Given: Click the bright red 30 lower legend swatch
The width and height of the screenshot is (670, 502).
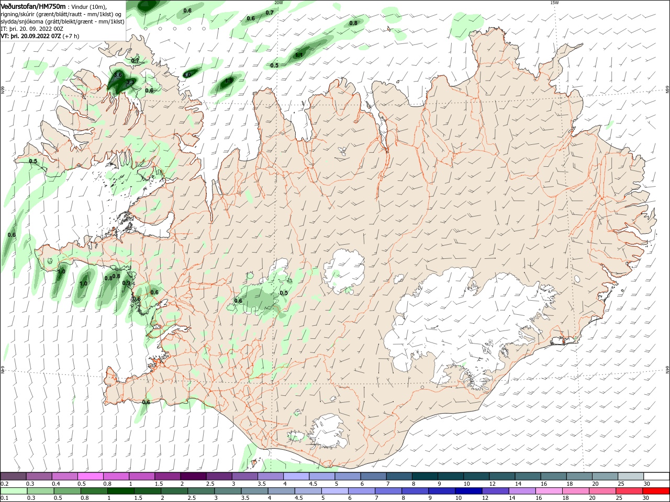Looking at the screenshot, I should click(655, 491).
